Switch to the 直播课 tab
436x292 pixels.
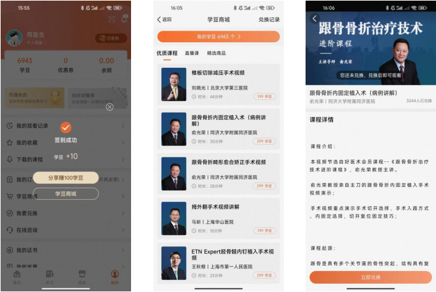192,53
